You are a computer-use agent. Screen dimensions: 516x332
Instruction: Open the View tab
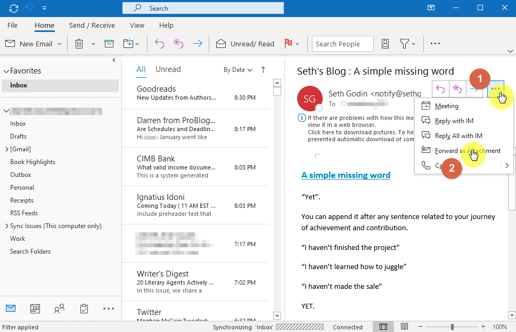pos(137,26)
